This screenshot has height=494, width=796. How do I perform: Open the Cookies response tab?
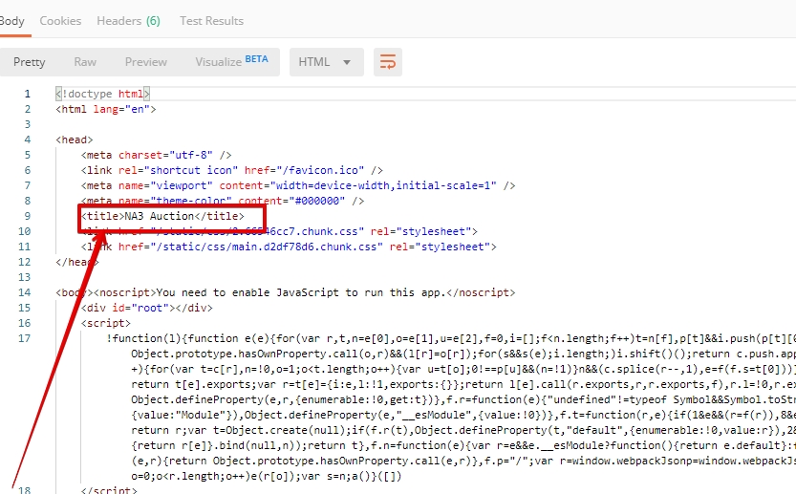[x=60, y=21]
